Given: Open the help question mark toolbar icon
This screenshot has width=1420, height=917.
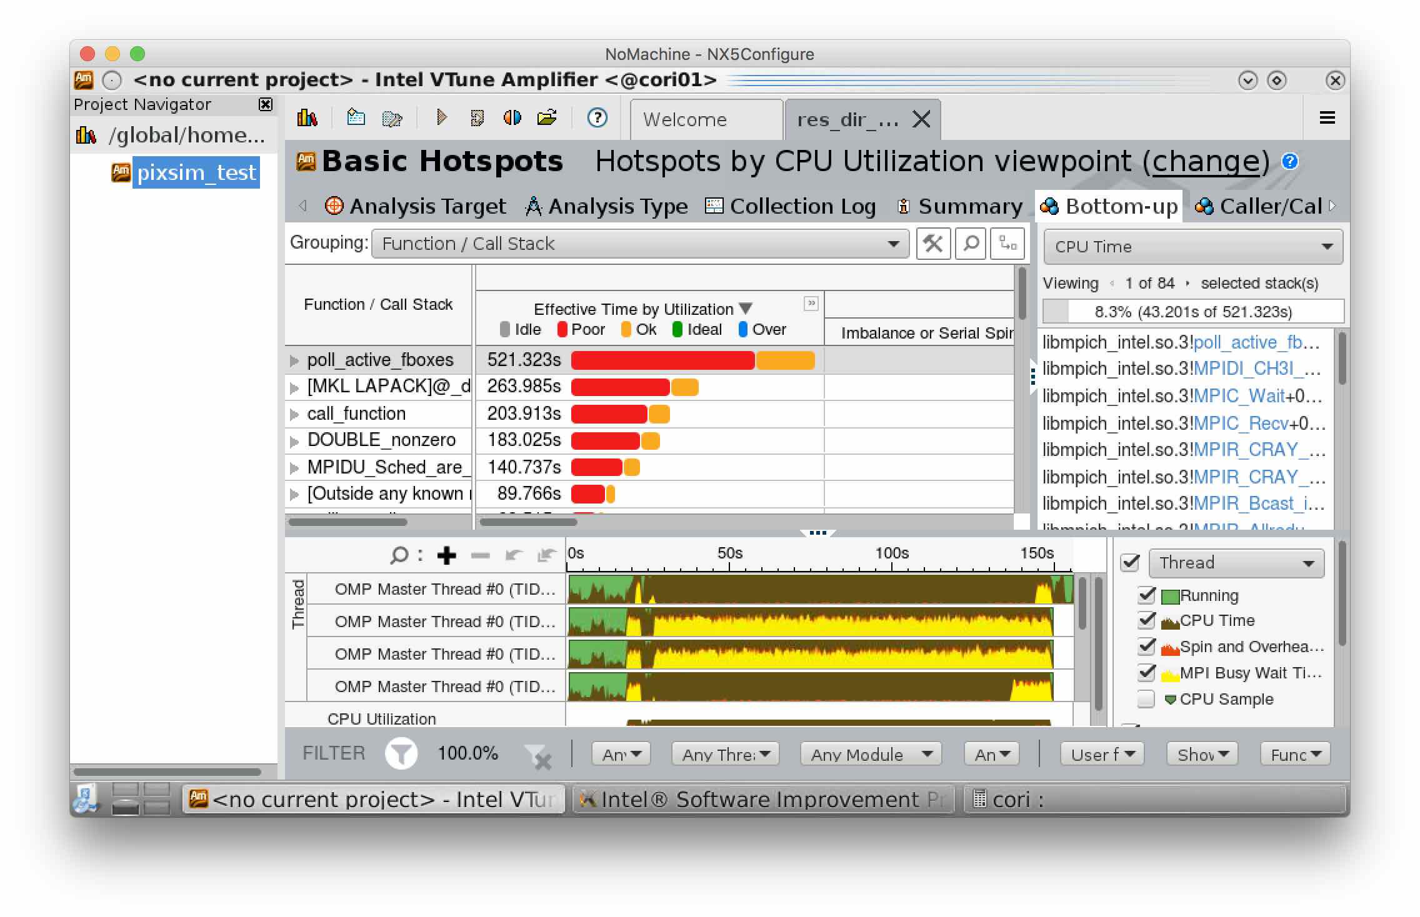Looking at the screenshot, I should pyautogui.click(x=597, y=117).
